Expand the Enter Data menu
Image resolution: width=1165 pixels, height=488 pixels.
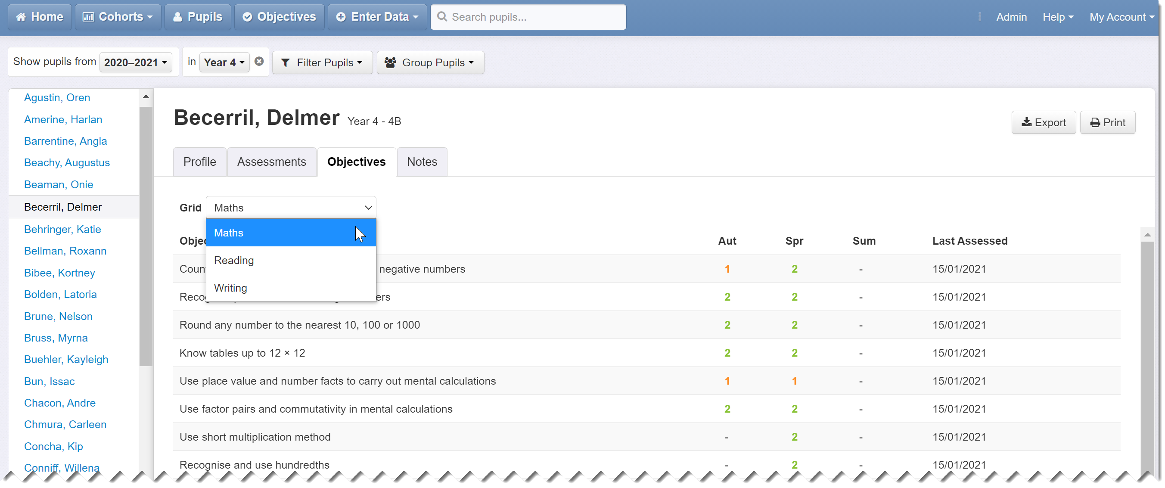click(377, 17)
